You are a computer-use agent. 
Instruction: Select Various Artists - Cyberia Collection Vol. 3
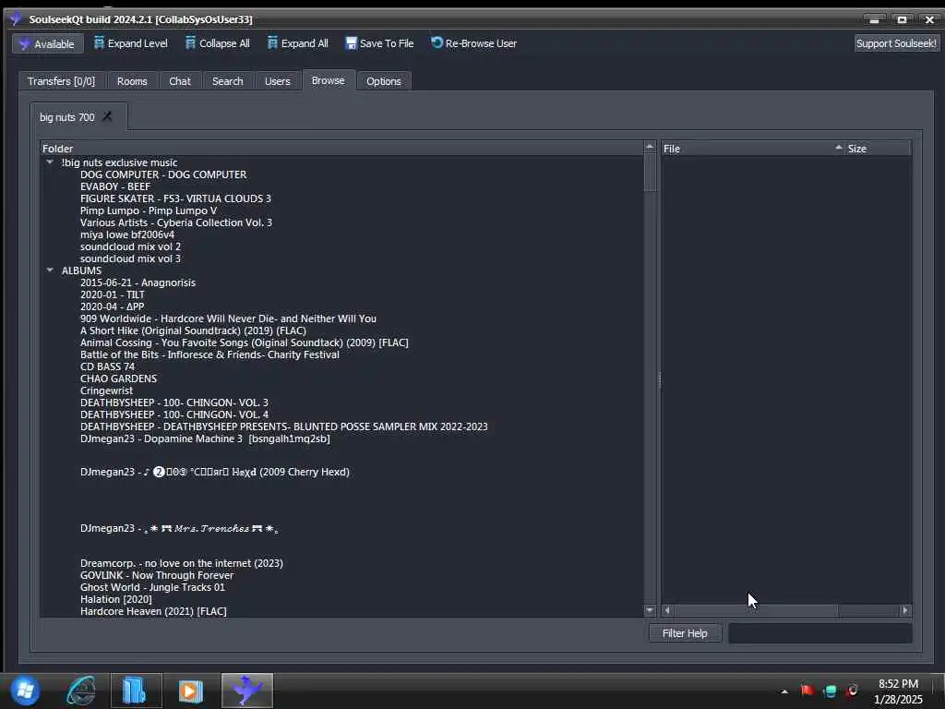pos(176,222)
